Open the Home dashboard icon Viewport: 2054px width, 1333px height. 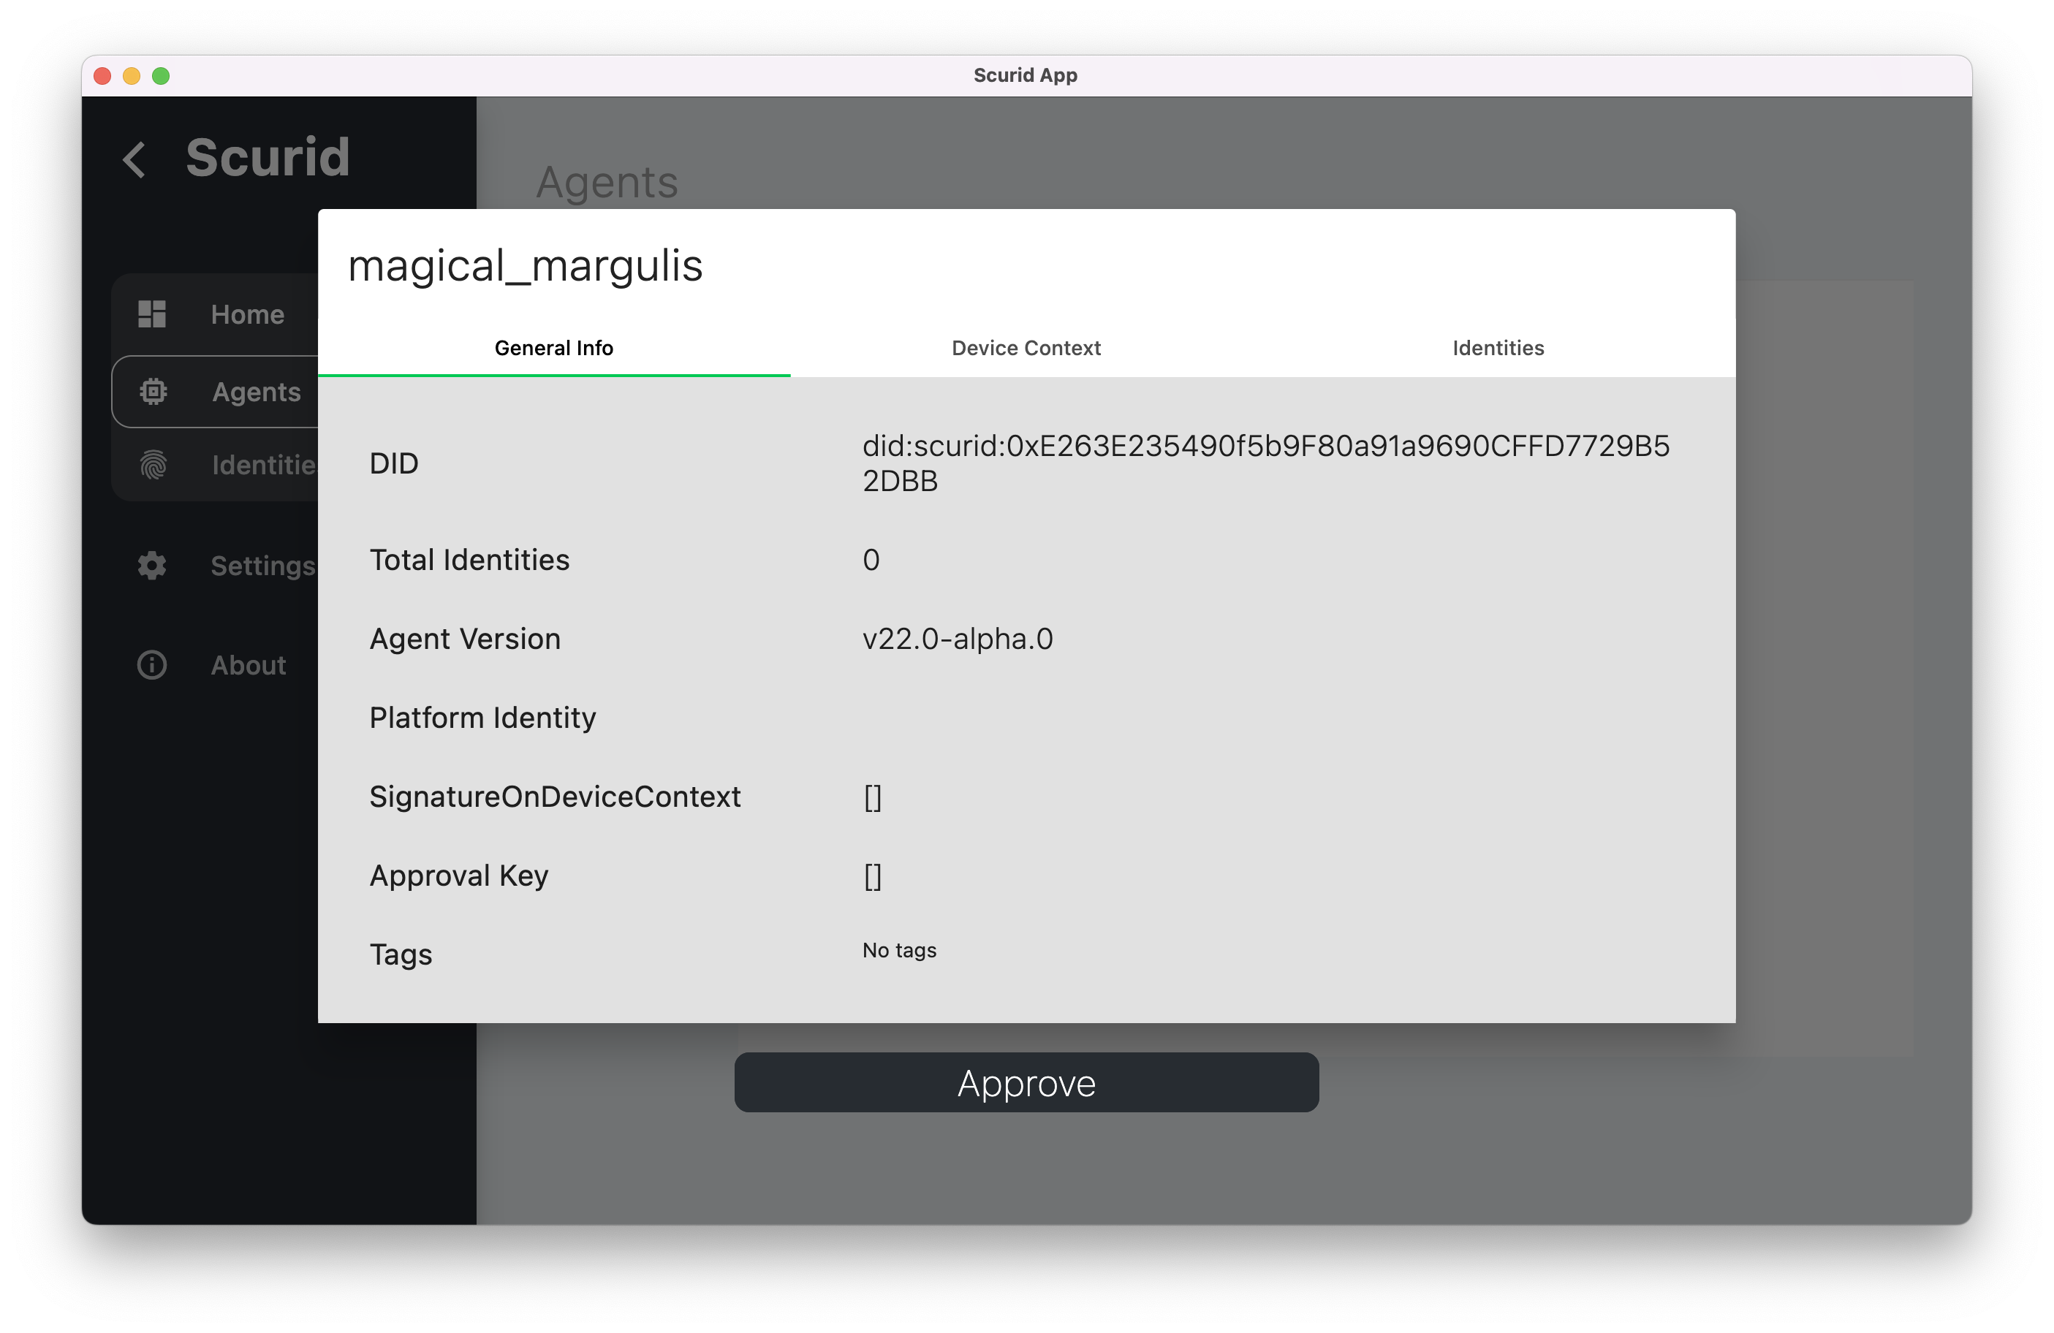152,314
